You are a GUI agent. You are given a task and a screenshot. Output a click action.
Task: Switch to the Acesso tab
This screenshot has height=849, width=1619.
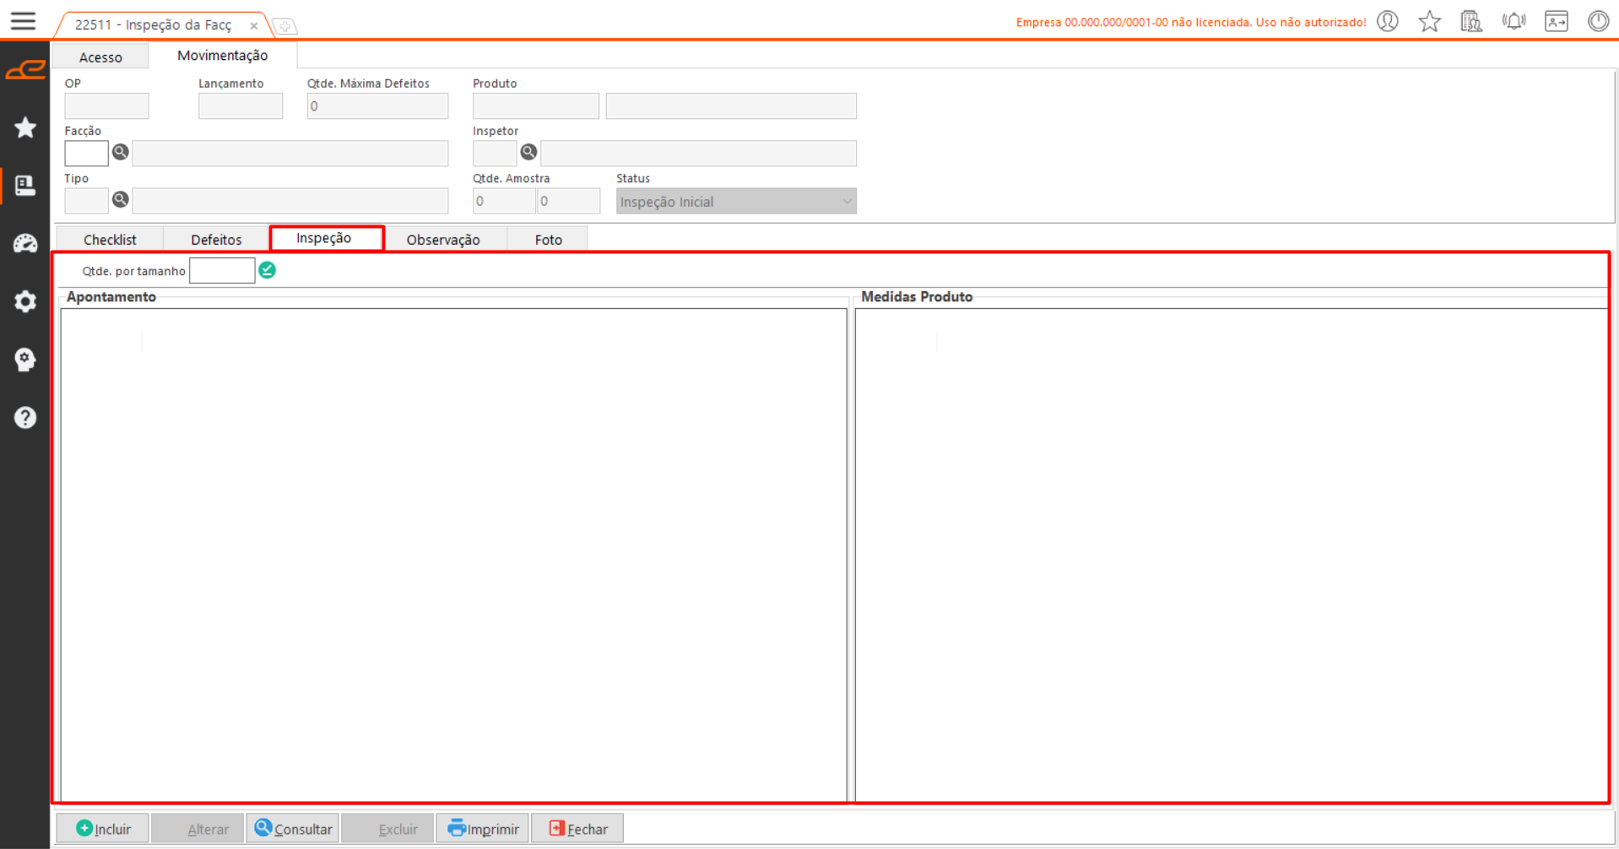coord(100,57)
